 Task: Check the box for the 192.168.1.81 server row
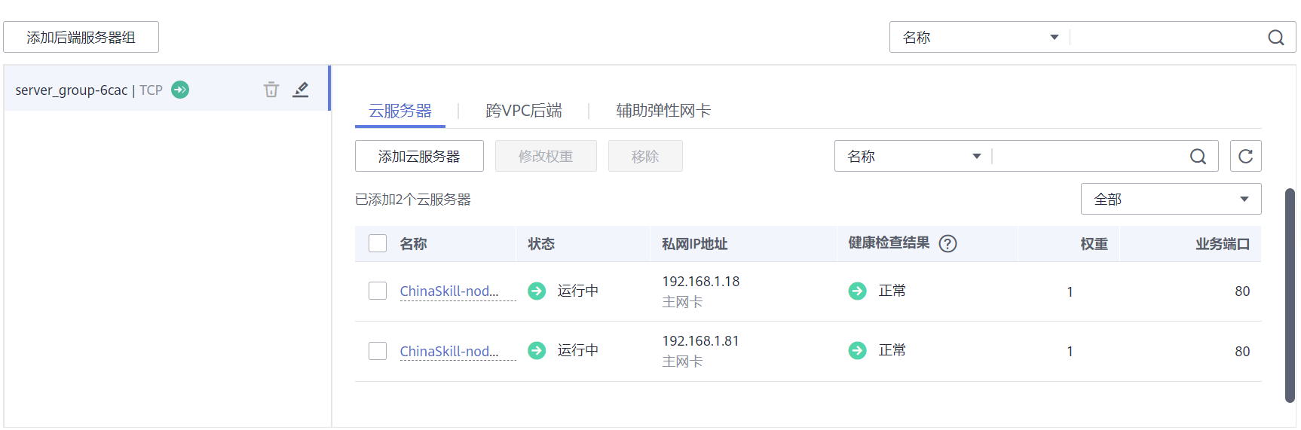378,351
